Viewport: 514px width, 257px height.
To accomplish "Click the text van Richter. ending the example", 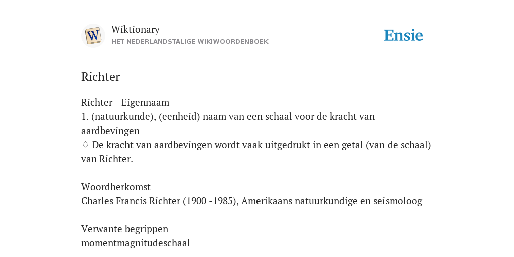I will click(x=107, y=159).
